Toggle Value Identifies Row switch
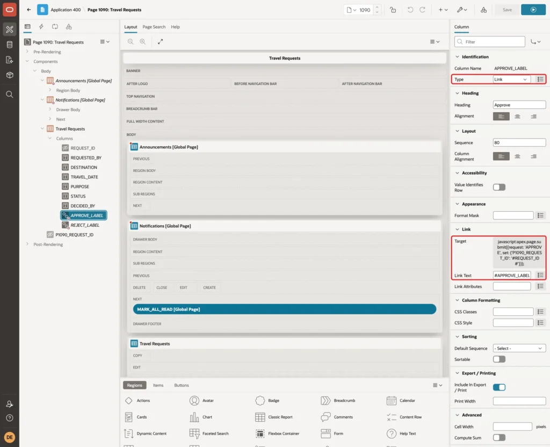Viewport: 550px width, 447px height. (x=499, y=188)
